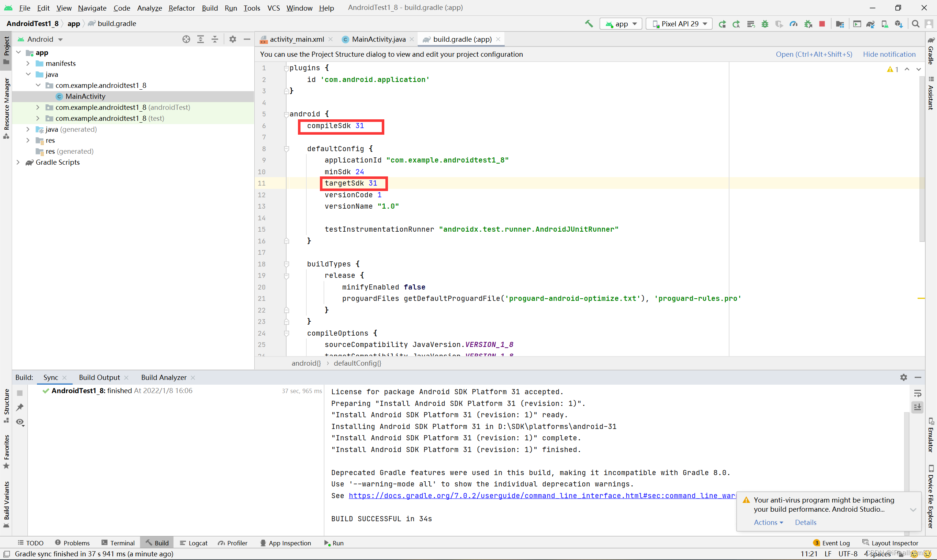
Task: Open the Profiler tool window
Action: point(232,543)
